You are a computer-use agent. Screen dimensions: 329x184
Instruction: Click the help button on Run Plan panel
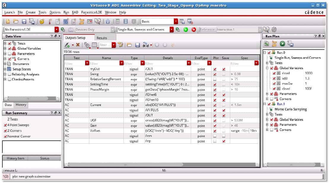pos(315,36)
